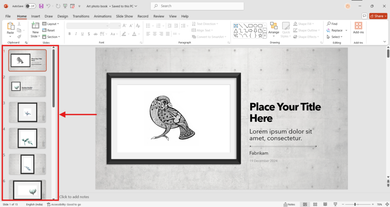Toggle the AutoSave switch
The width and height of the screenshot is (390, 207).
pyautogui.click(x=30, y=6)
